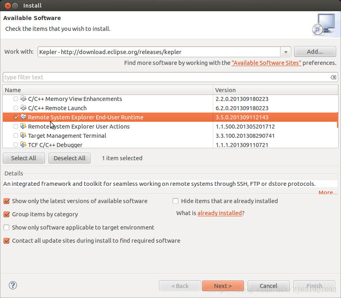
Task: Click the Remote System Explorer User Actions icon
Action: (x=23, y=127)
